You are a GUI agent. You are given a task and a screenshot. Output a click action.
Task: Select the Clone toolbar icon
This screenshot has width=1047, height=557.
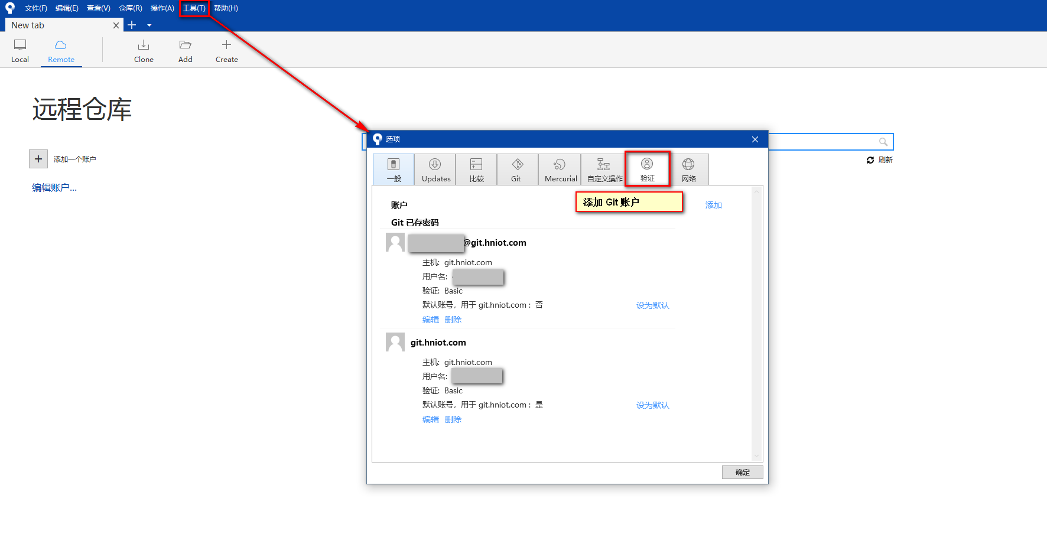click(144, 50)
